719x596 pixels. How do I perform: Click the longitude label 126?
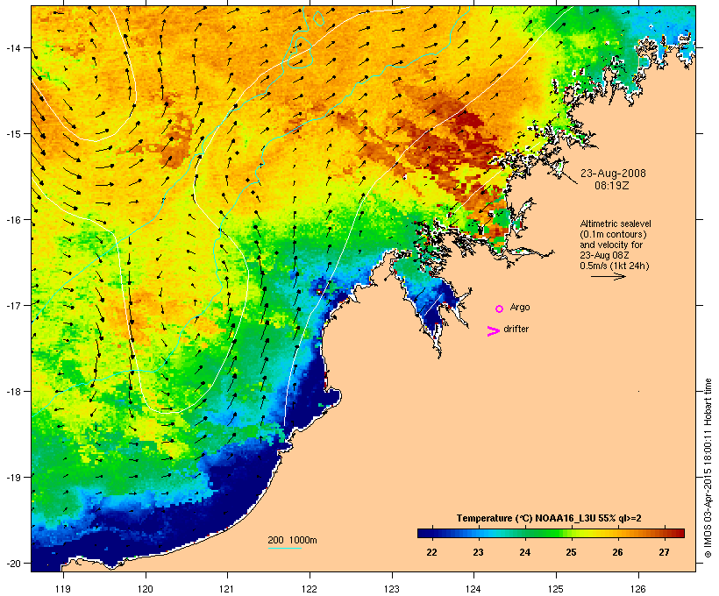(637, 588)
